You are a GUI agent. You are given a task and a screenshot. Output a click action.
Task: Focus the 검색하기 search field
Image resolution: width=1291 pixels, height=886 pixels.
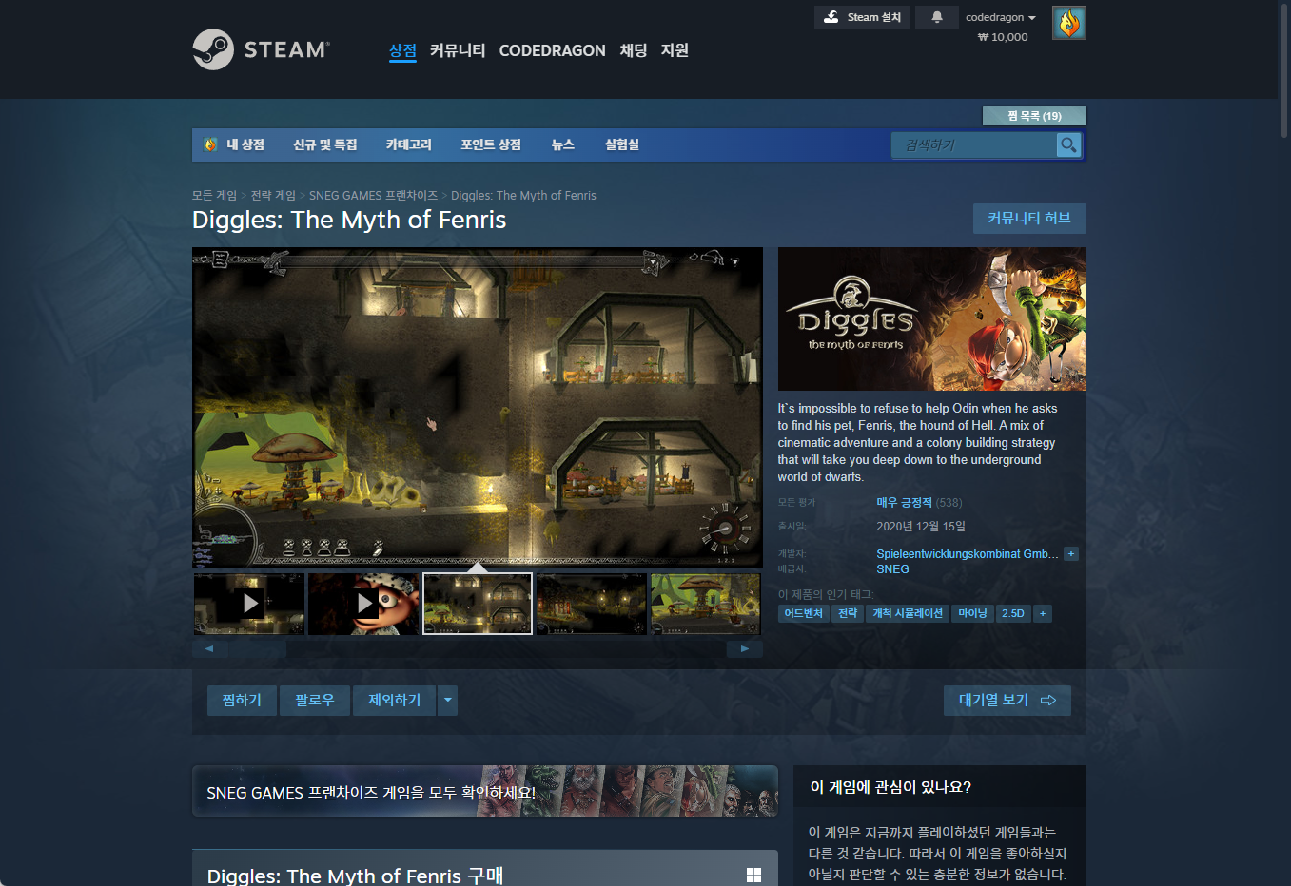[x=974, y=144]
